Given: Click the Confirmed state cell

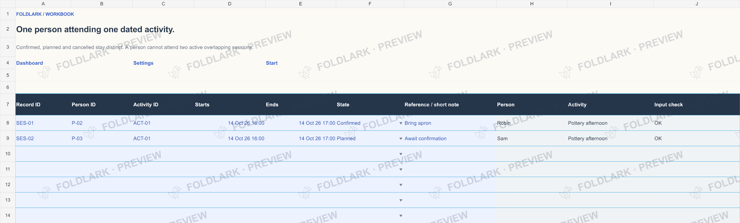Looking at the screenshot, I should pyautogui.click(x=370, y=123).
